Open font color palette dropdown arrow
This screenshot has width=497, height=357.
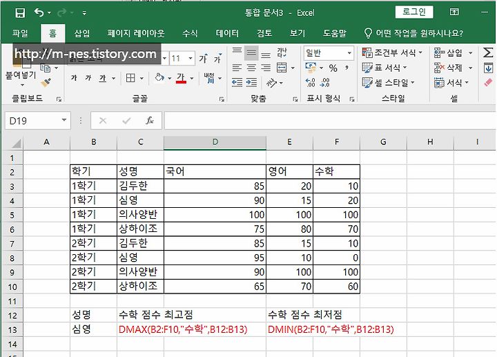pyautogui.click(x=192, y=78)
